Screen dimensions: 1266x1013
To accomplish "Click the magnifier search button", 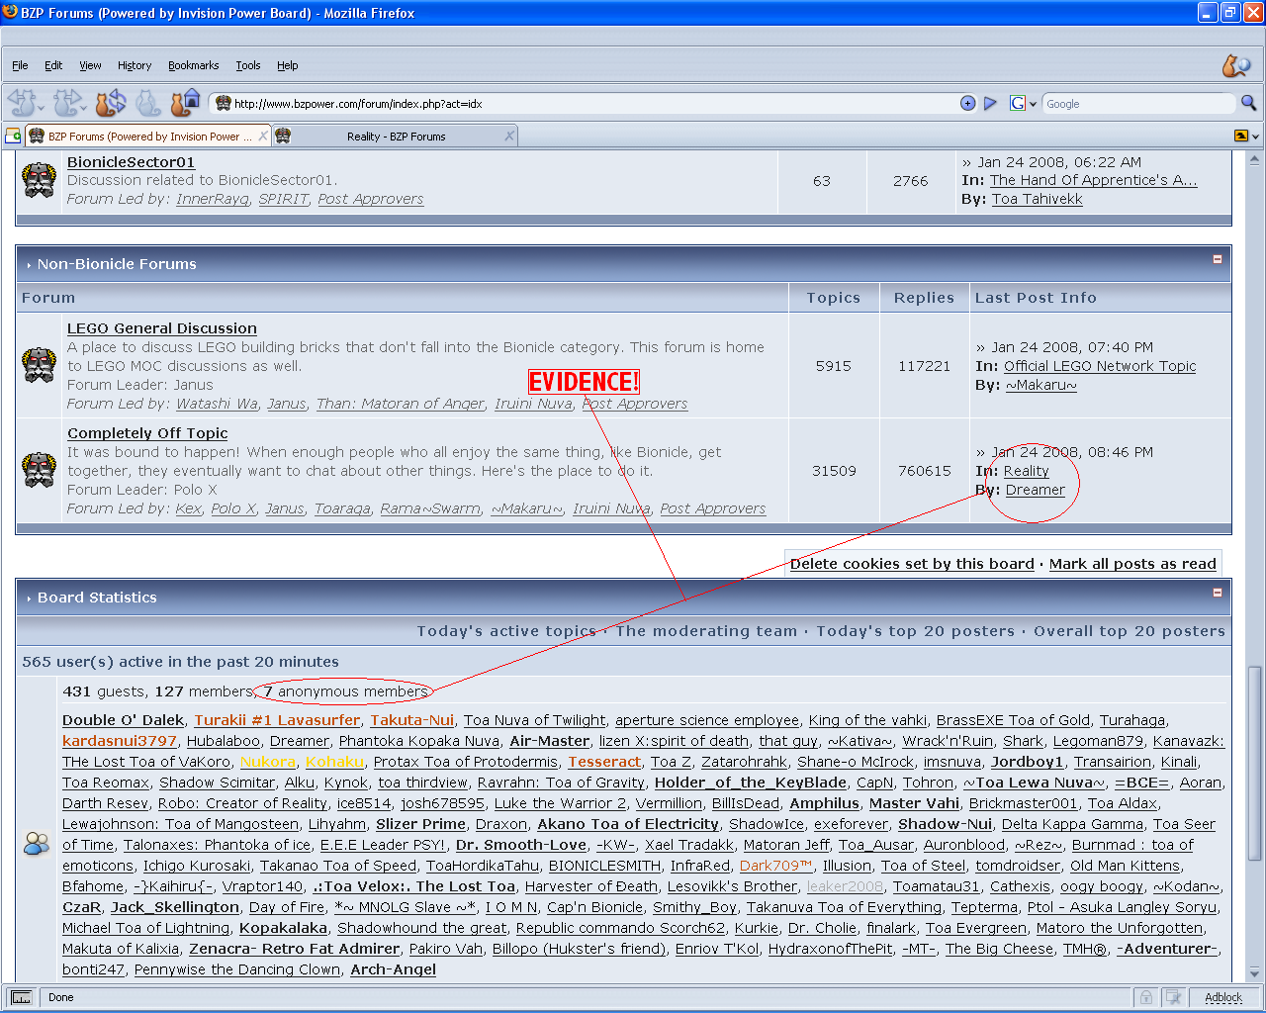I will 1249,103.
